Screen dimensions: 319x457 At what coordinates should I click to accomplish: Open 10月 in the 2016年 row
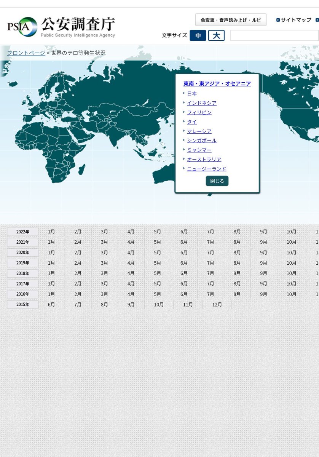tap(292, 294)
